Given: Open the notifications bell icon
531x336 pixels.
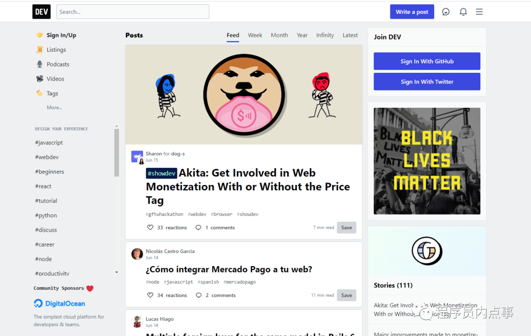Looking at the screenshot, I should pyautogui.click(x=463, y=12).
